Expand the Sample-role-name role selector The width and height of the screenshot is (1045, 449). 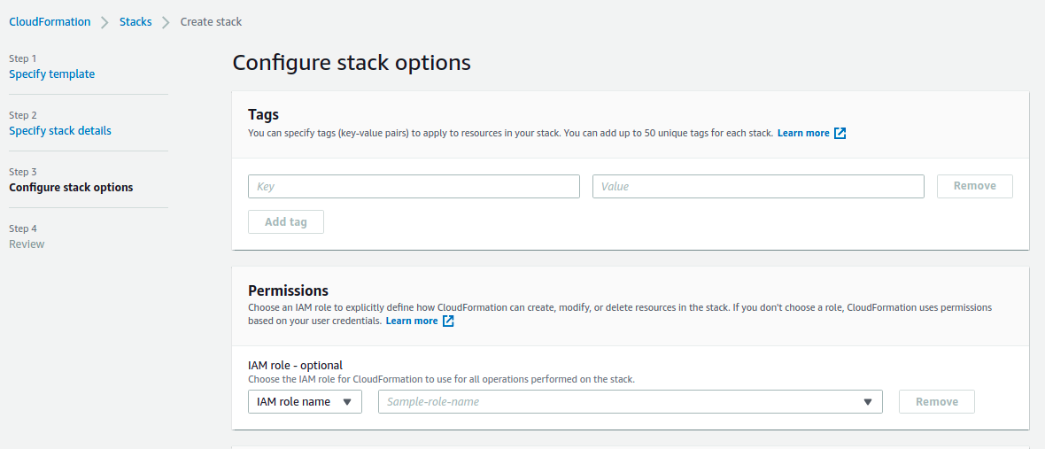(x=630, y=402)
